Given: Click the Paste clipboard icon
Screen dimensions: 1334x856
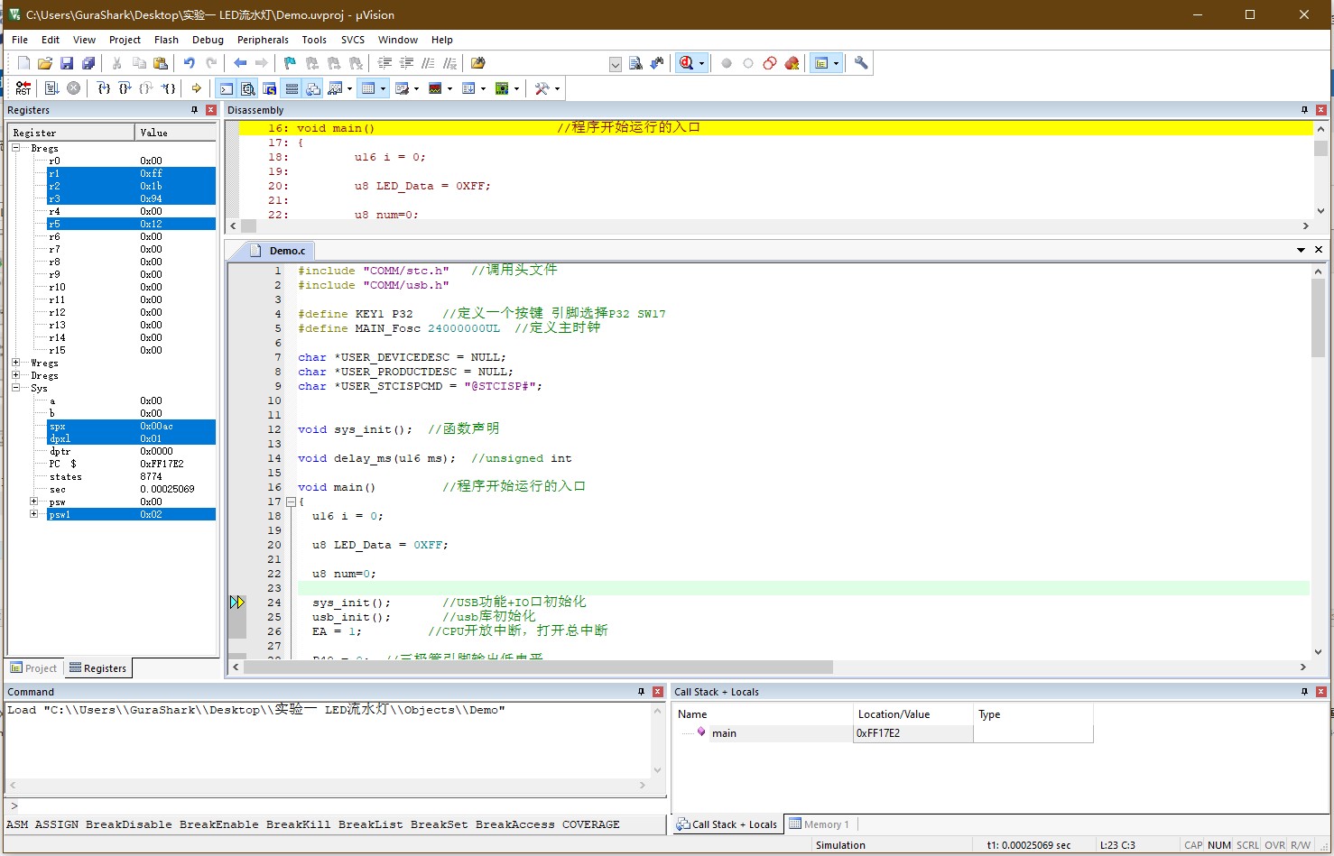Looking at the screenshot, I should [x=161, y=63].
